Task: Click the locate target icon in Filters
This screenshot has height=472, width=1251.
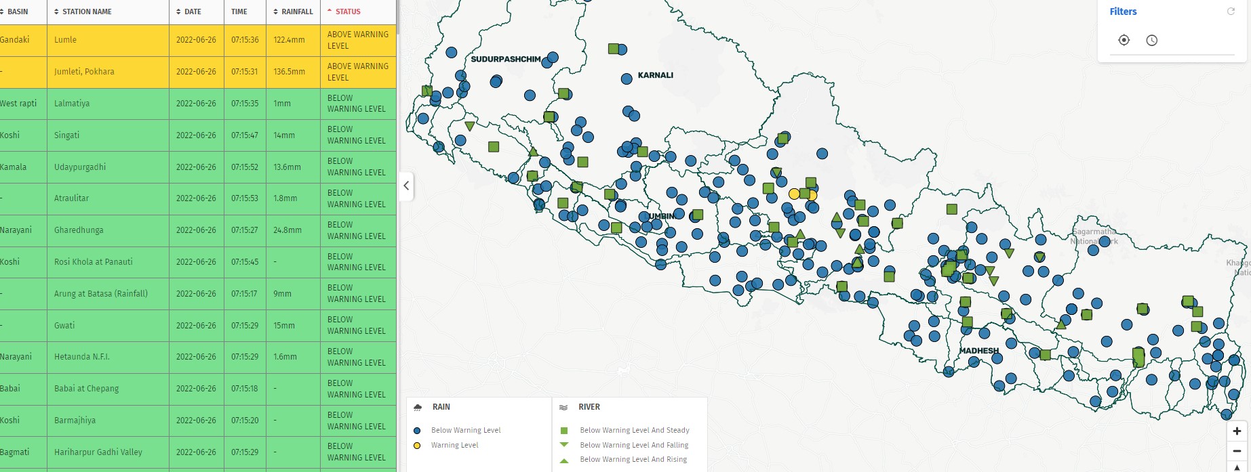Action: click(1124, 41)
